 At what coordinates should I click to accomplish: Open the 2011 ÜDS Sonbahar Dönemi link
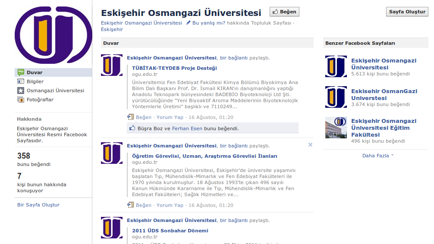(170, 231)
